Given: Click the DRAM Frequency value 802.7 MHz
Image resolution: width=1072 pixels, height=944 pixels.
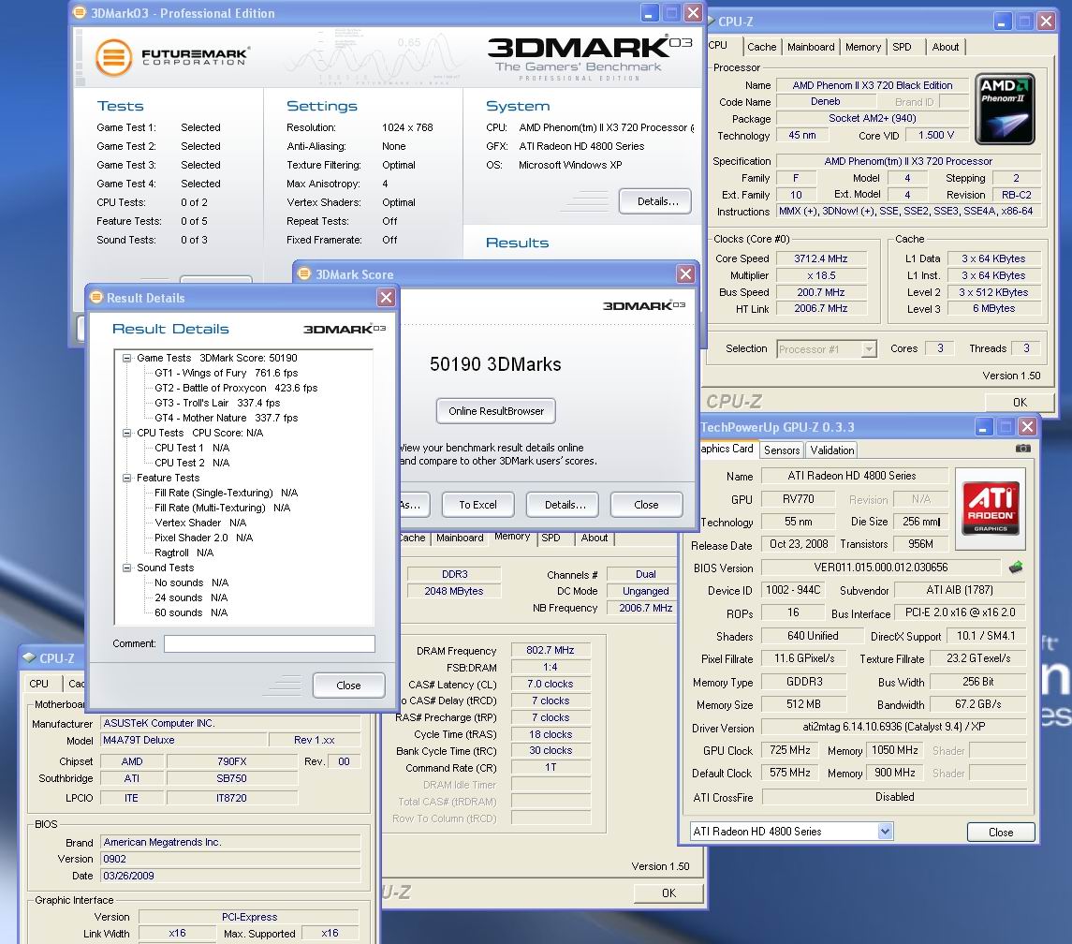Looking at the screenshot, I should tap(550, 651).
